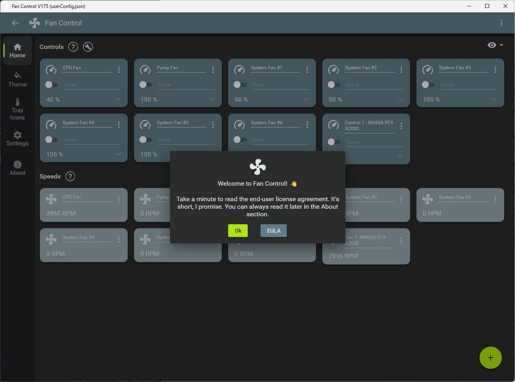Go back with the arrow icon
The image size is (515, 382).
[x=16, y=23]
